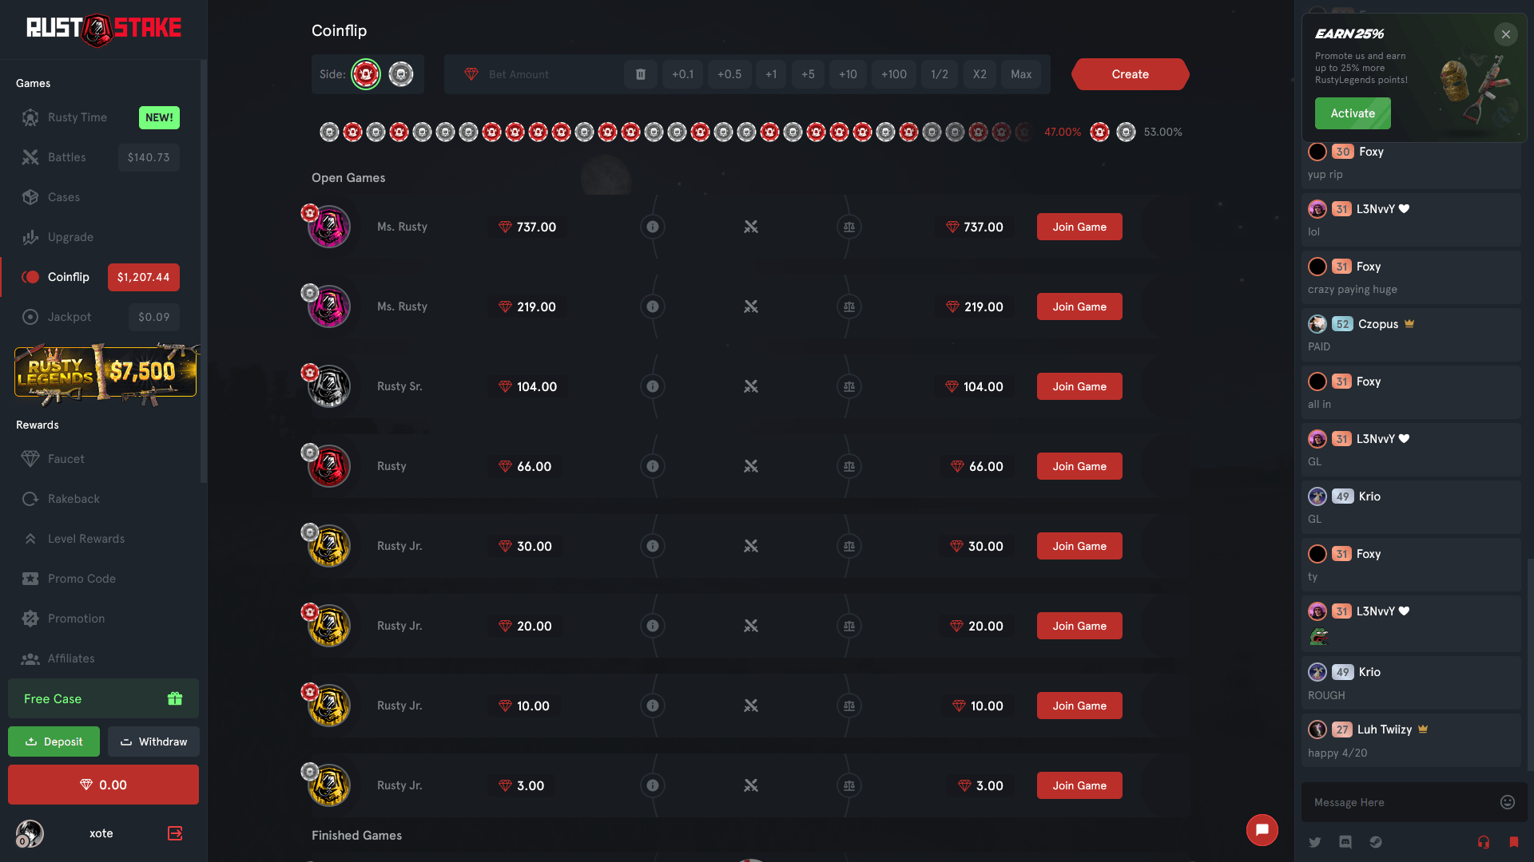Click the crossed swords icon on Rusty's 66.00 game

coord(751,466)
